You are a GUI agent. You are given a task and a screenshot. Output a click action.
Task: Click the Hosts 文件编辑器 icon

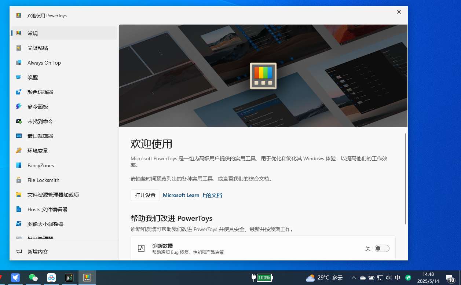[x=19, y=209]
